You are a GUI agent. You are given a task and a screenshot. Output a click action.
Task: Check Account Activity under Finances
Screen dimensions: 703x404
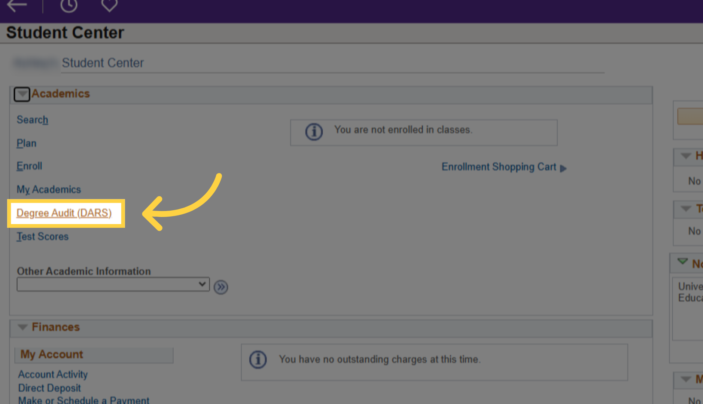(x=52, y=374)
